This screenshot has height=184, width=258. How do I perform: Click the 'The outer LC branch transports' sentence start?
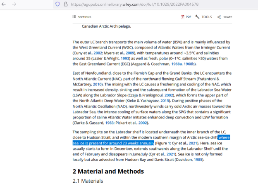tap(100, 42)
